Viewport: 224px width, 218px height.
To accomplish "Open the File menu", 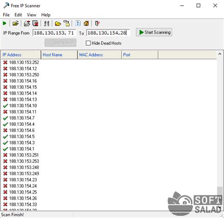I will (6, 15).
